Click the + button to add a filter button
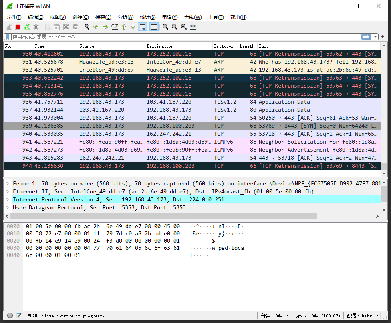 coord(383,36)
